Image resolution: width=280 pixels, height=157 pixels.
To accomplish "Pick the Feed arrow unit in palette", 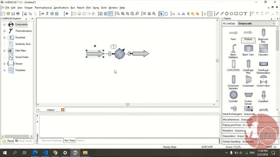I will click(x=233, y=35).
